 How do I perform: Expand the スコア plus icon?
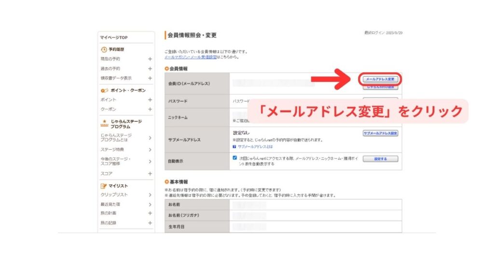click(150, 173)
